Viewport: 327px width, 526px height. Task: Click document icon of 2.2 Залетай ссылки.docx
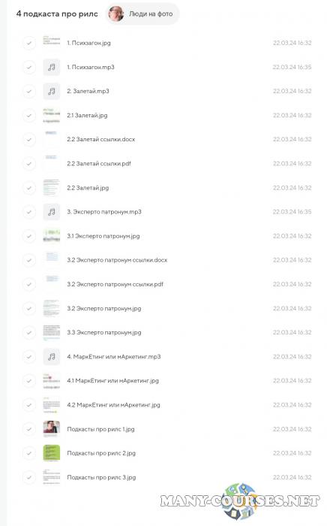(52, 140)
